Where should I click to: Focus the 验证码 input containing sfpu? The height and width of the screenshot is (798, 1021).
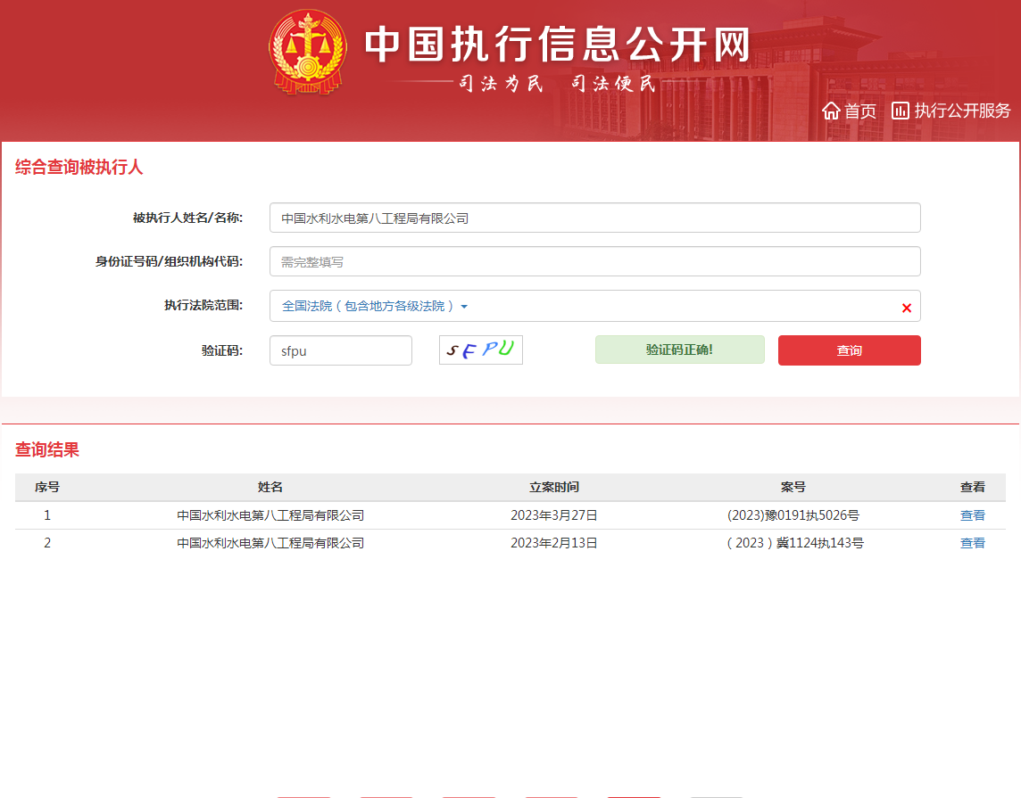[341, 350]
